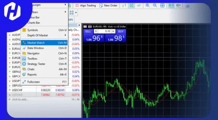The image size is (218, 120).
Task: Close the Market Watch panel
Action: (79, 25)
